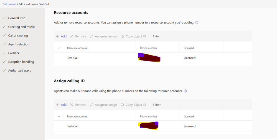Click Add in Assign calling ID toolbar
277x140 pixels.
(x=61, y=105)
